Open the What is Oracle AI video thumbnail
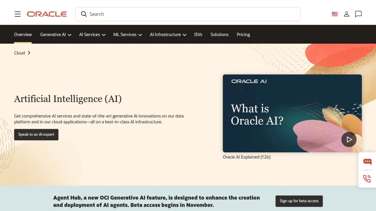 click(x=292, y=113)
